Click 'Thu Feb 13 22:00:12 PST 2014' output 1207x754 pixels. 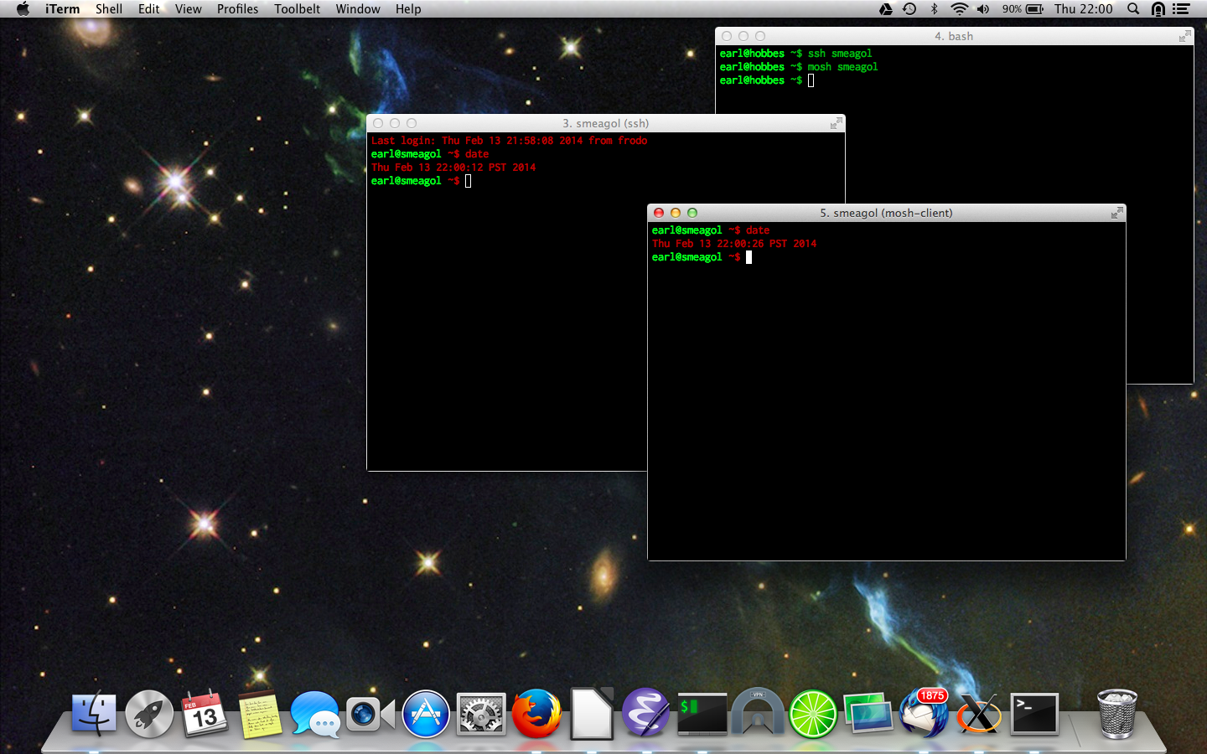click(x=453, y=168)
